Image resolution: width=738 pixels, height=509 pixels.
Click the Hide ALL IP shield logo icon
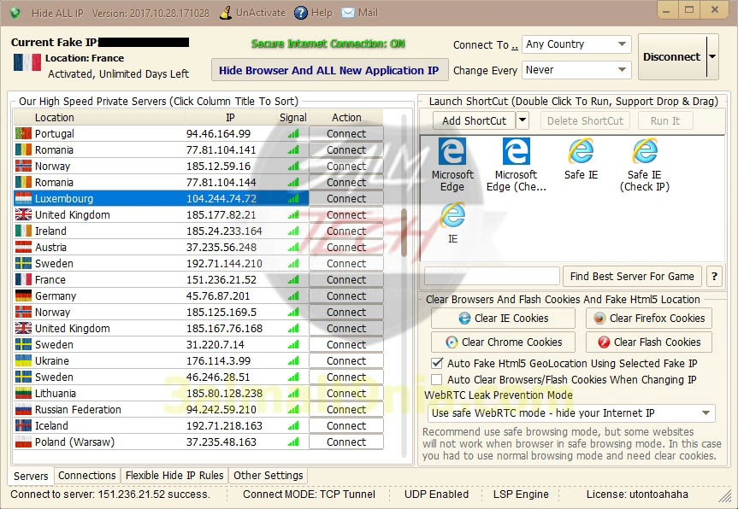tap(15, 13)
